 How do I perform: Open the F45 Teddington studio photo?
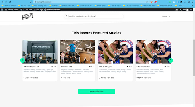tap(115, 52)
